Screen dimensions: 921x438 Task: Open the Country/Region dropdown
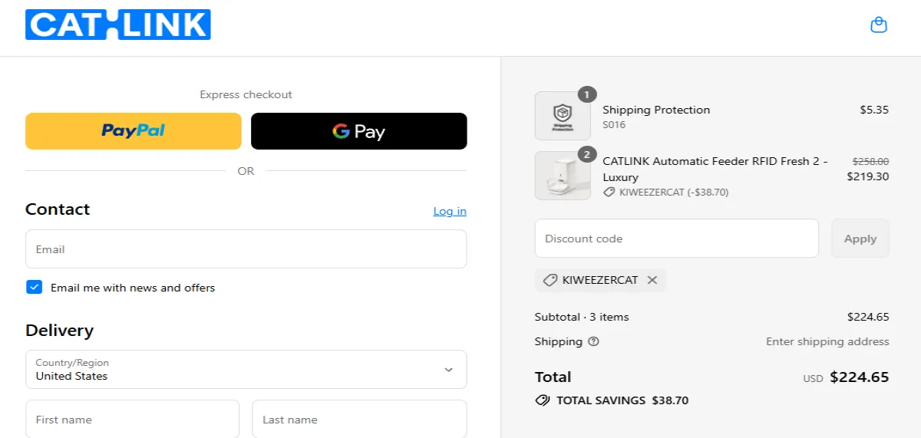(246, 370)
